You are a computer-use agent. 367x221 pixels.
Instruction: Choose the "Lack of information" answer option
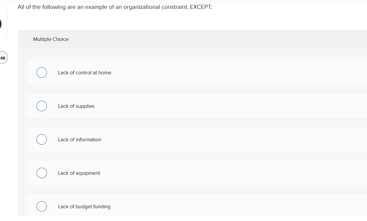[x=42, y=139]
